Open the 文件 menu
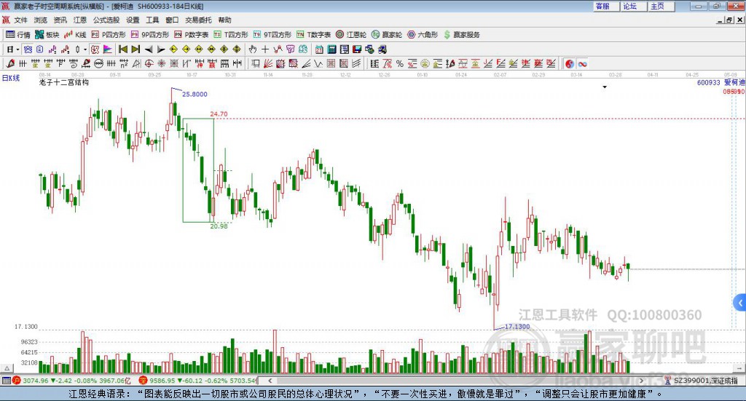Screen dimensions: 746x401 click(21, 20)
